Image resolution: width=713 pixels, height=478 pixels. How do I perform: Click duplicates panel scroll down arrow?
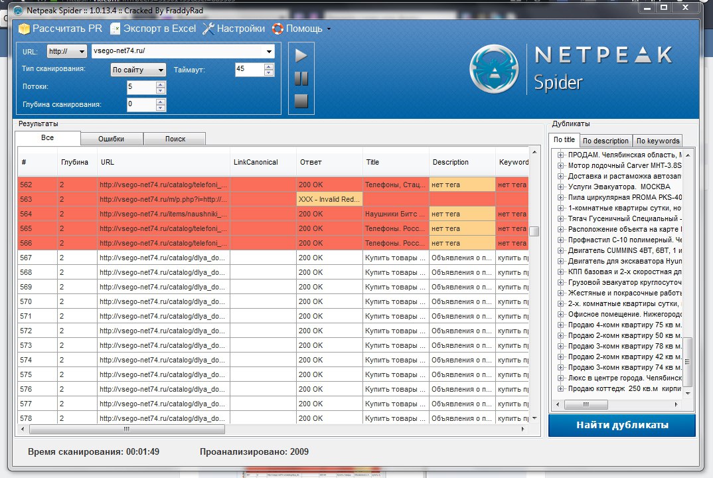tap(688, 394)
